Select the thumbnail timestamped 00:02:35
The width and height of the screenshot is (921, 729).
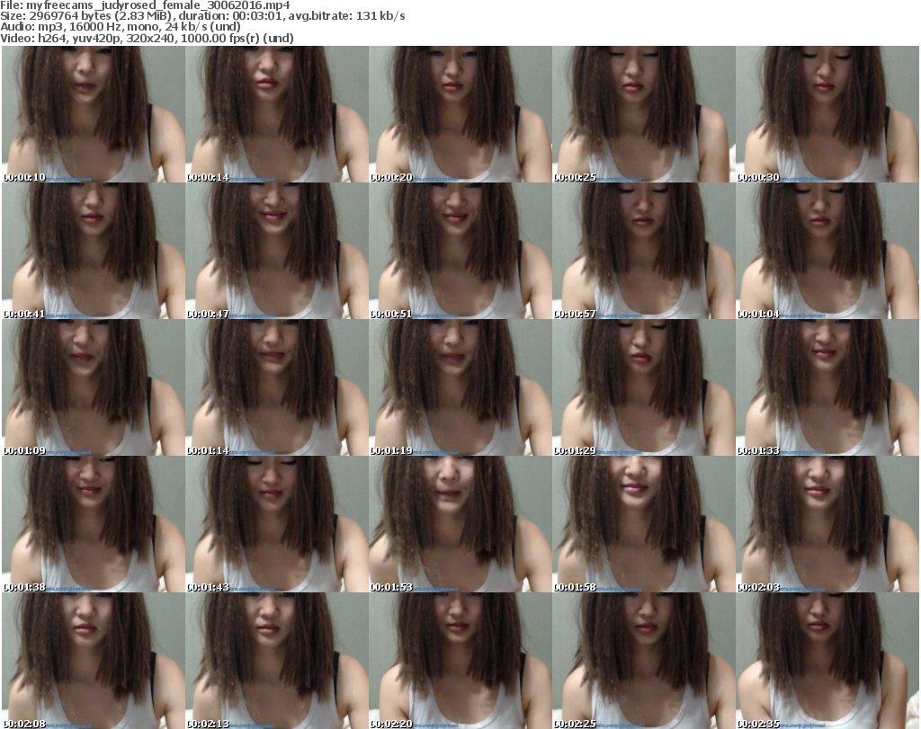pos(827,661)
